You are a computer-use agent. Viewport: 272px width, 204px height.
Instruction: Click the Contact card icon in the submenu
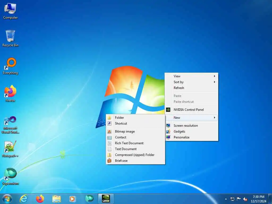(109, 138)
